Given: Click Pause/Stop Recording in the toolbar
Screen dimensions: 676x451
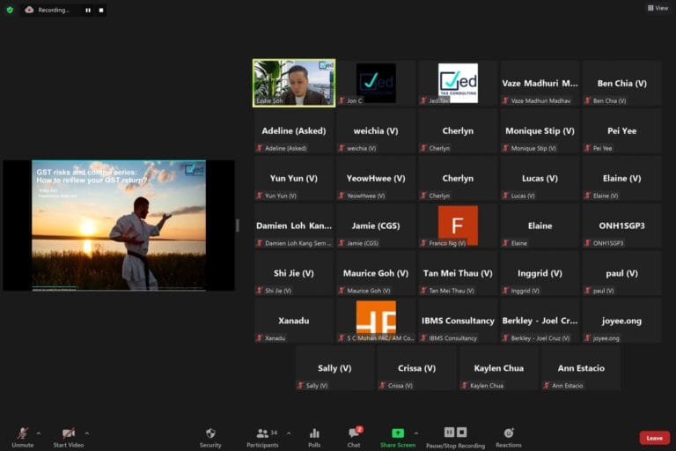Looking at the screenshot, I should pos(456,433).
